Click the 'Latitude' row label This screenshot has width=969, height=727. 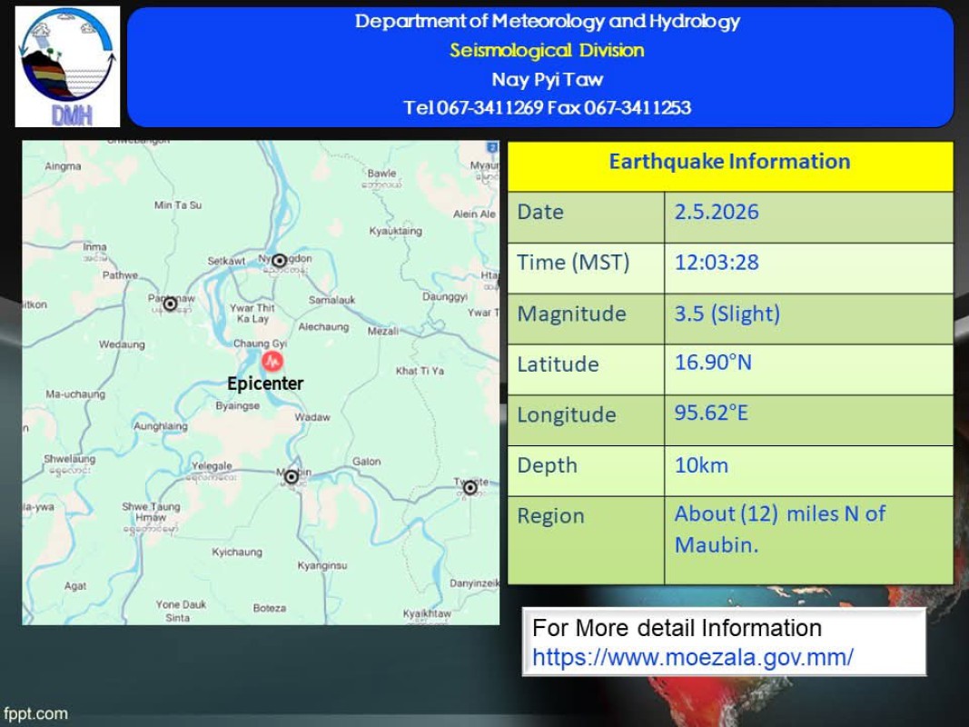pos(558,364)
